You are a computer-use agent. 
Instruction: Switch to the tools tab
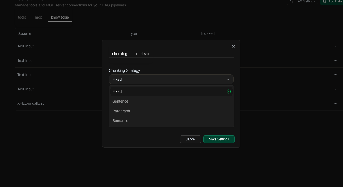pos(22,17)
